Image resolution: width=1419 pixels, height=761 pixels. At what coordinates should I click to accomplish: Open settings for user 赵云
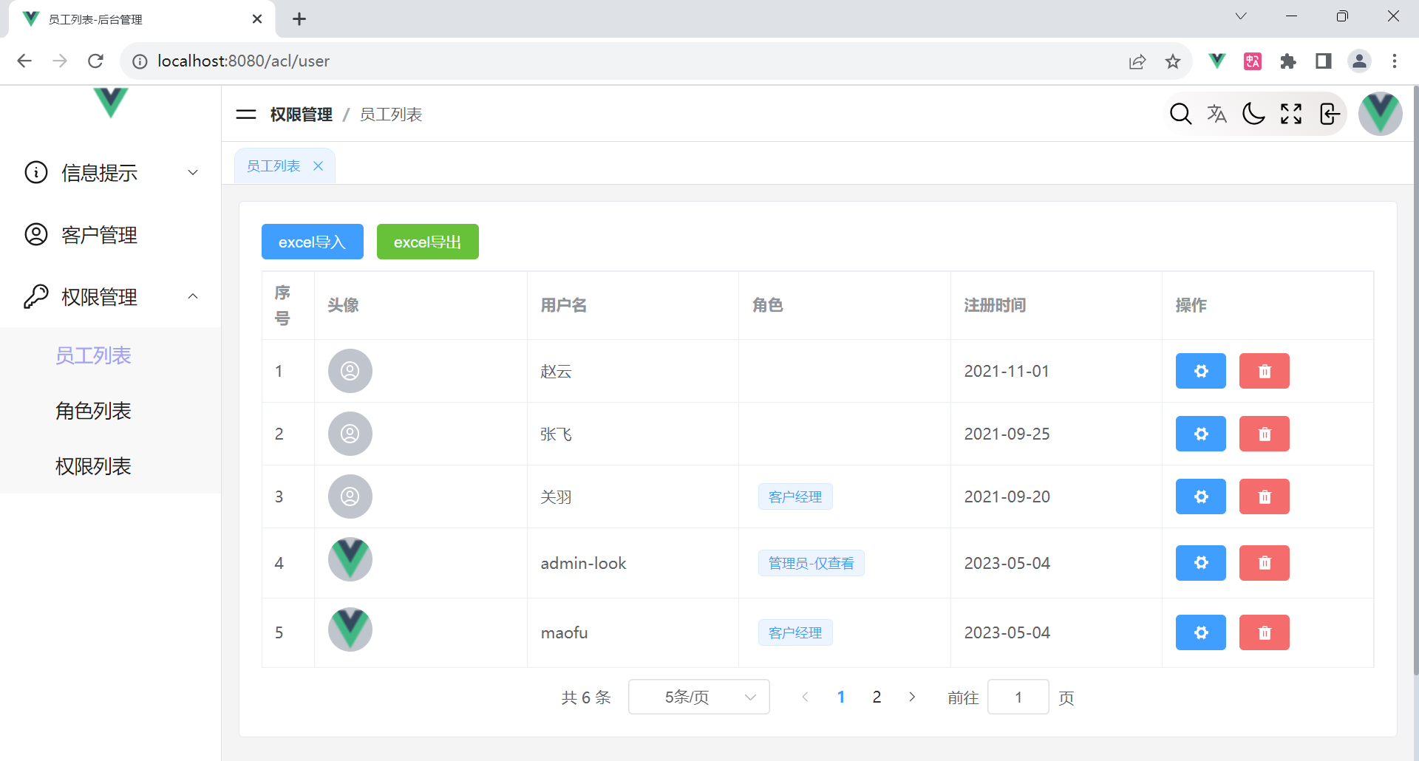click(x=1201, y=371)
